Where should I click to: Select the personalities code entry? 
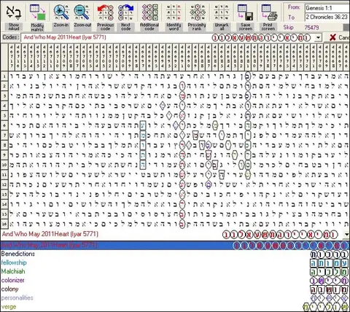coord(17,298)
